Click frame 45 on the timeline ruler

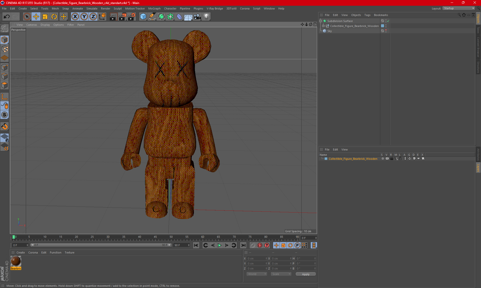point(155,237)
